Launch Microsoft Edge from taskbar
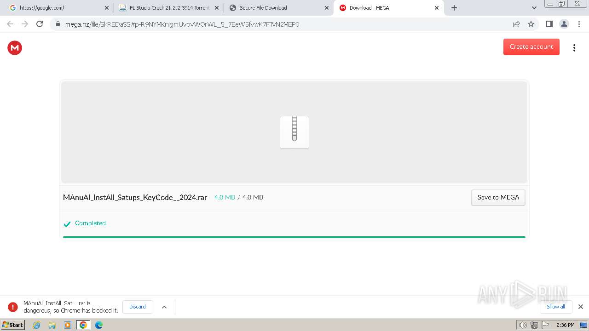 pyautogui.click(x=99, y=325)
